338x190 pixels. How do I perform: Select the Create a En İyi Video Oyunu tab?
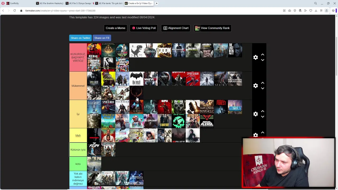(x=139, y=3)
